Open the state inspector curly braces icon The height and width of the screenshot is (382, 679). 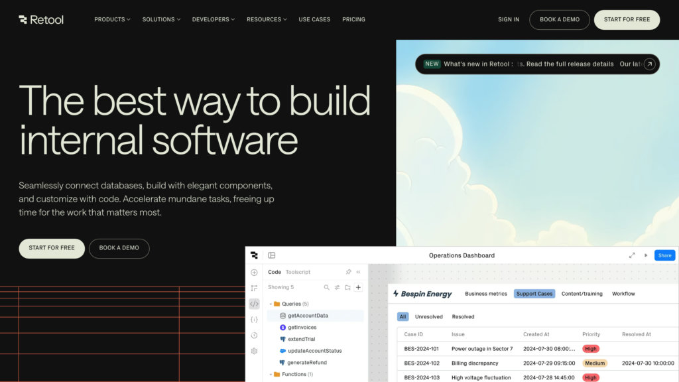pyautogui.click(x=254, y=320)
